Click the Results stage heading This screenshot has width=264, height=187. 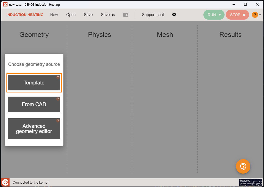[230, 35]
